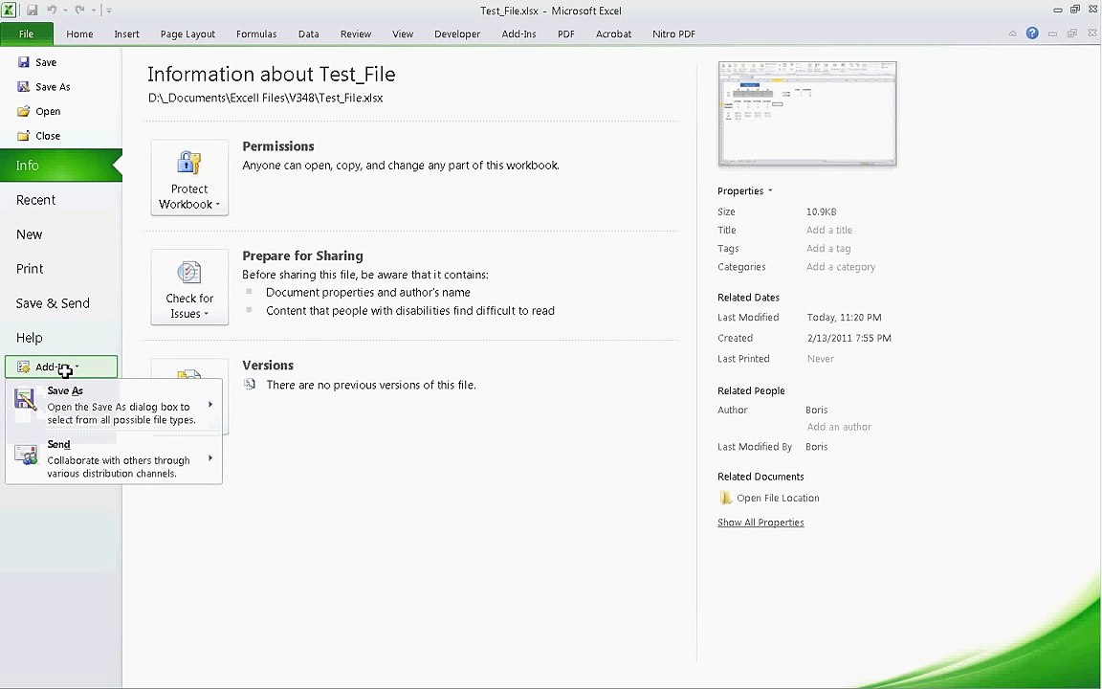Click the Excel application icon in title bar

tap(9, 10)
